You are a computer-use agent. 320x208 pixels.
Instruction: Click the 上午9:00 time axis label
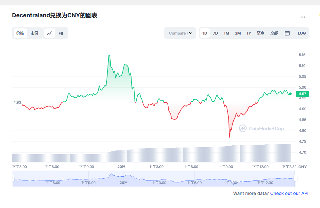tap(226, 167)
